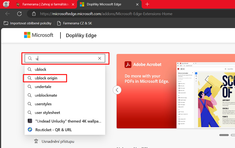
Task: Go back to the previous page
Action: coord(7,14)
